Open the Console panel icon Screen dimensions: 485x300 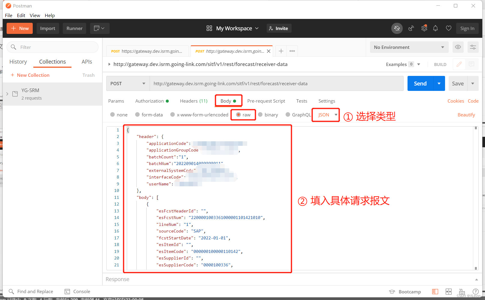(67, 292)
